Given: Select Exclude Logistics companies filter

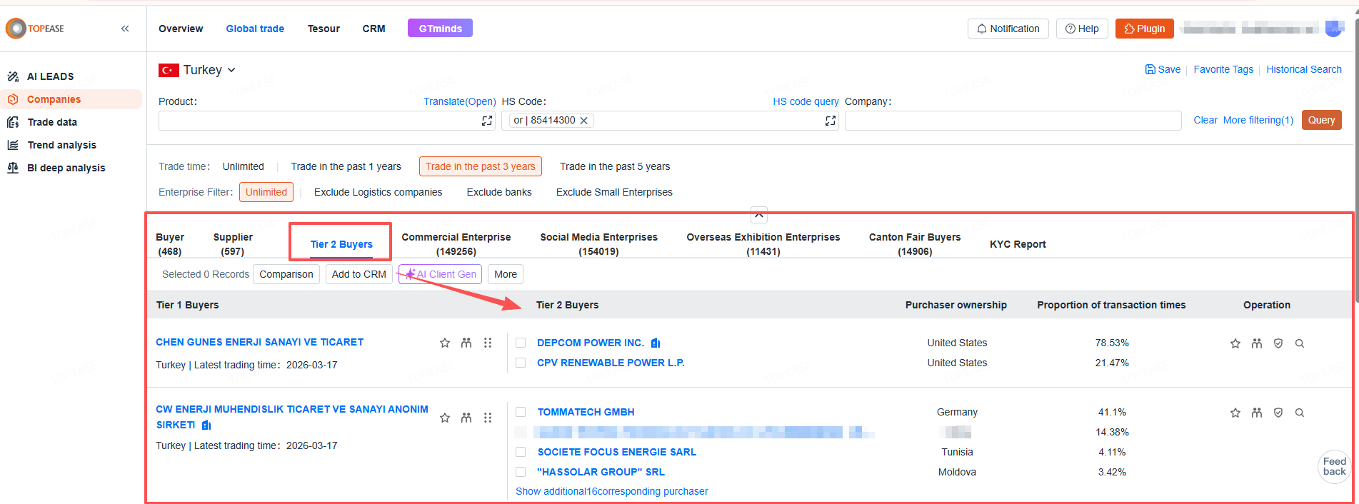Looking at the screenshot, I should [378, 192].
